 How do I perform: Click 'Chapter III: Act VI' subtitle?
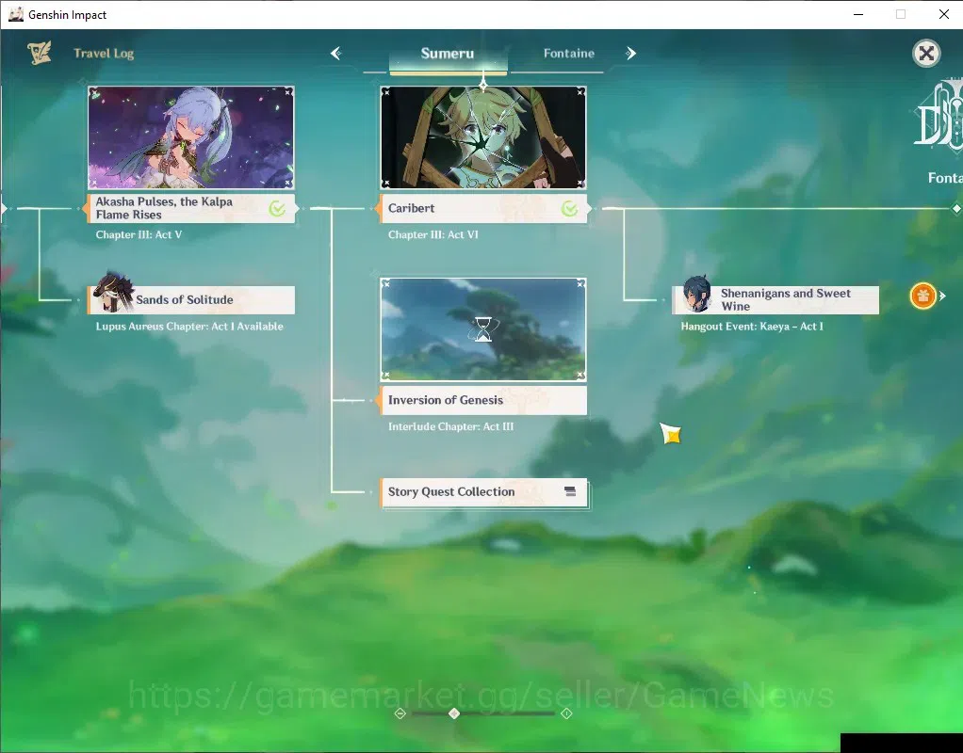coord(433,234)
